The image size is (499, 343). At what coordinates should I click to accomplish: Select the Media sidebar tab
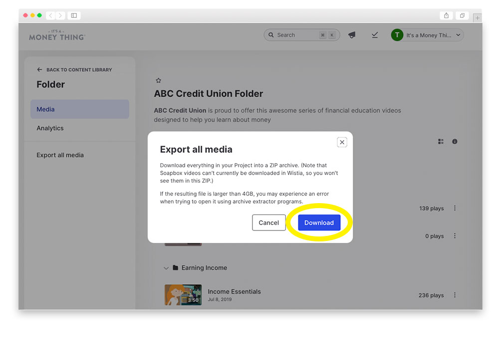point(79,109)
